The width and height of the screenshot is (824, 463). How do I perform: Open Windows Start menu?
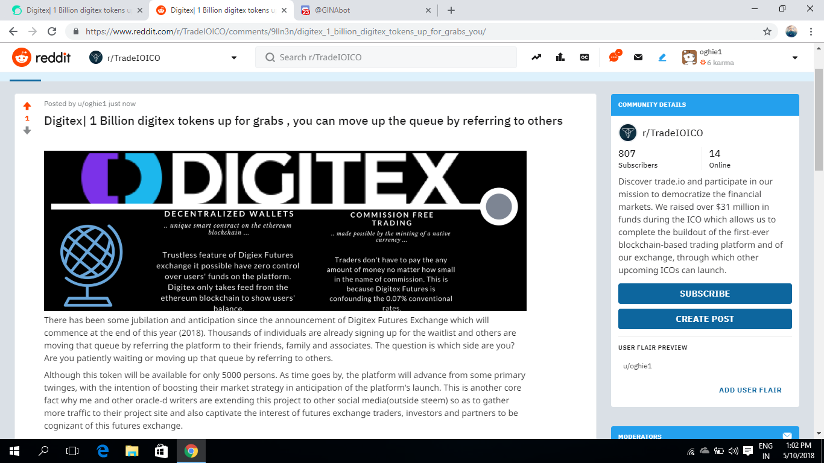pos(14,450)
